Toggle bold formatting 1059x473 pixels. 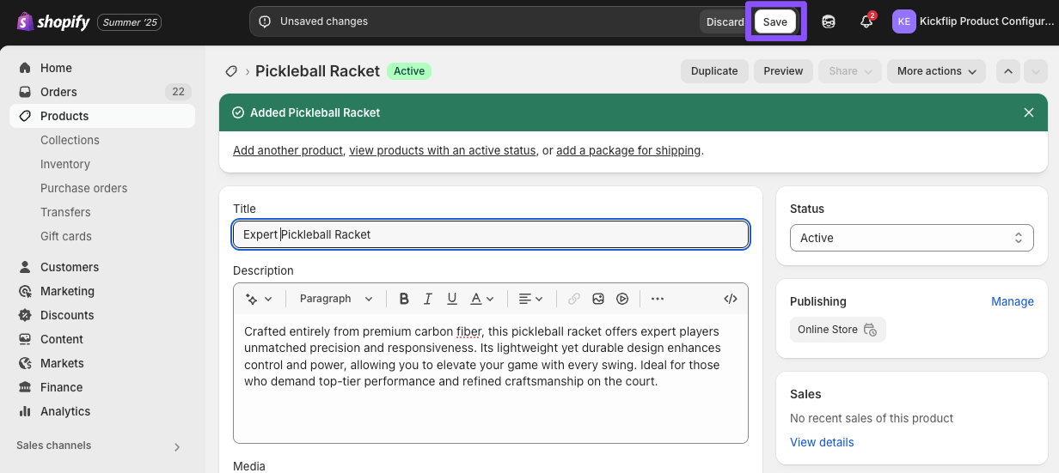click(x=404, y=299)
